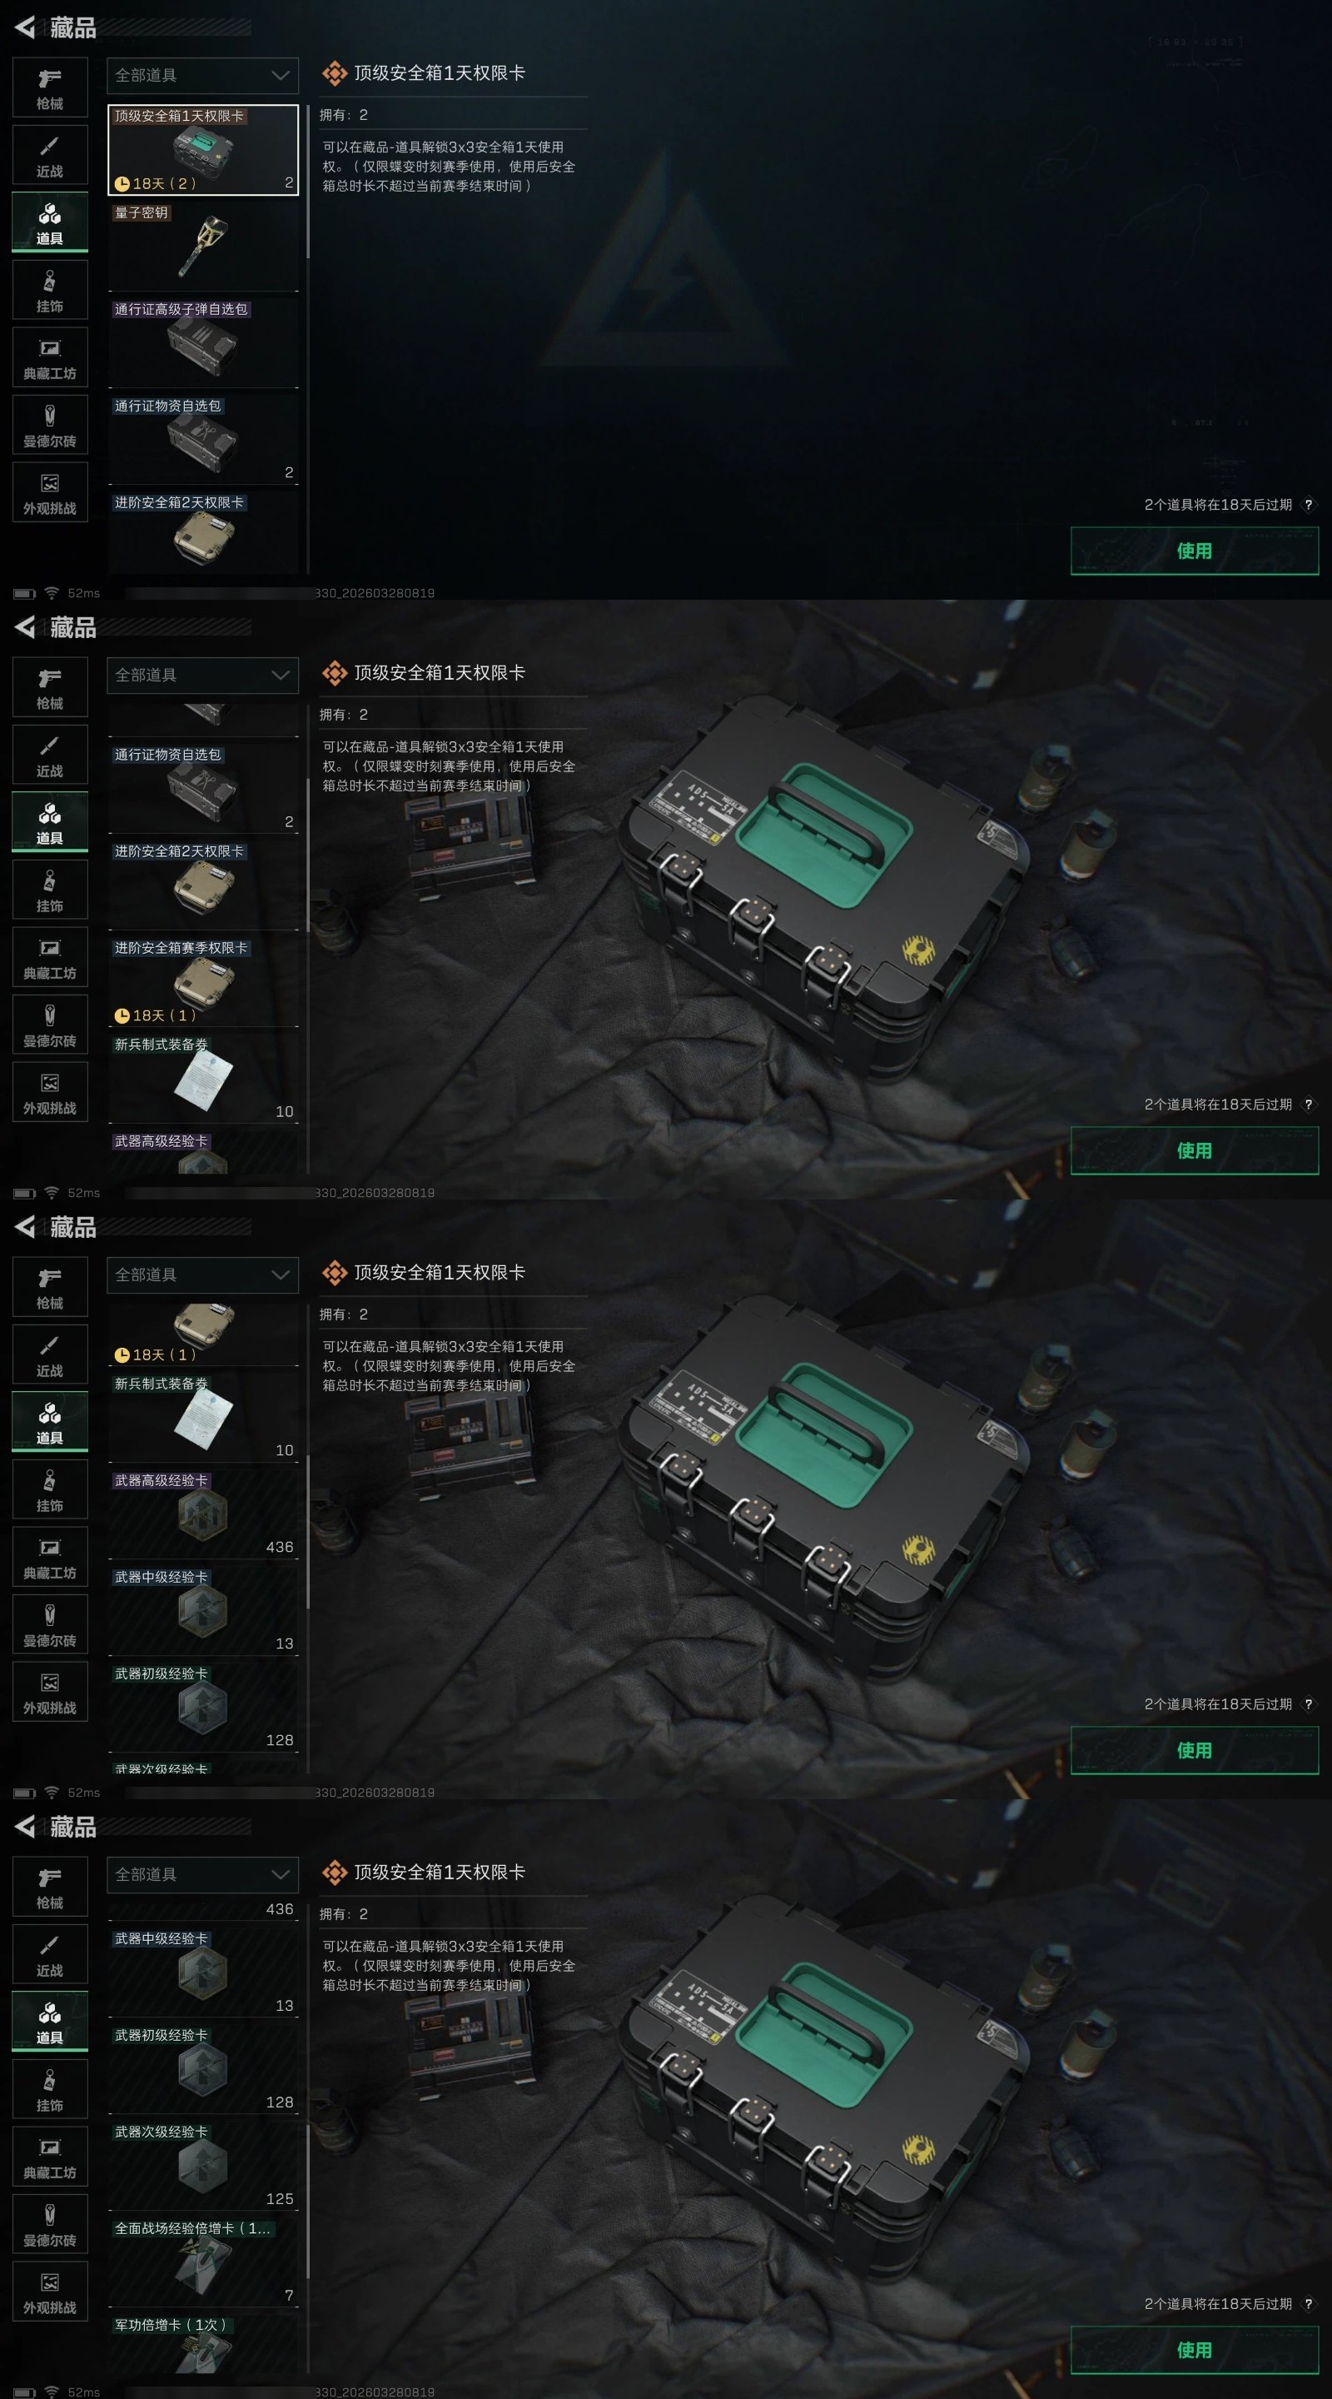This screenshot has height=2399, width=1332.
Task: Open the ? expiry help on triangle-logo screen
Action: [1308, 505]
